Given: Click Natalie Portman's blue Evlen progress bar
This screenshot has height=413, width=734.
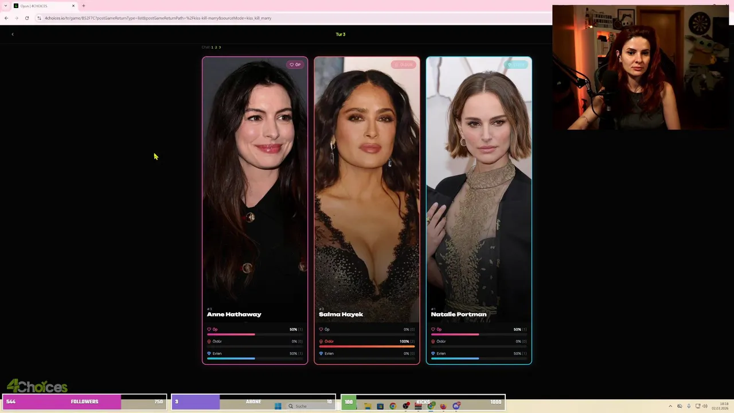Looking at the screenshot, I should tap(455, 359).
